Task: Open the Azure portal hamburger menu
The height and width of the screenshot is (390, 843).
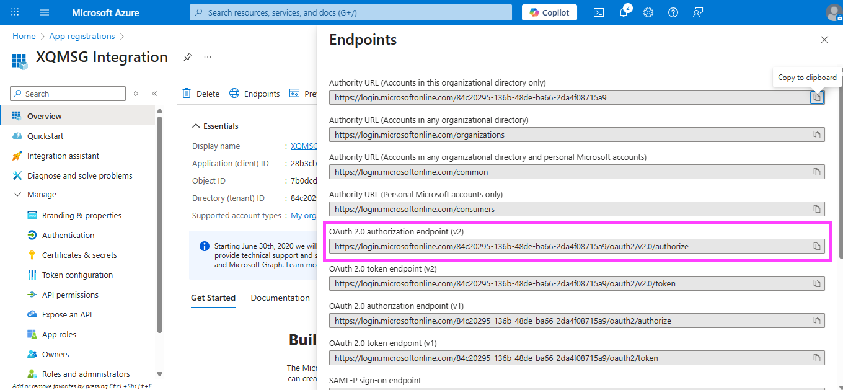Action: pyautogui.click(x=45, y=12)
